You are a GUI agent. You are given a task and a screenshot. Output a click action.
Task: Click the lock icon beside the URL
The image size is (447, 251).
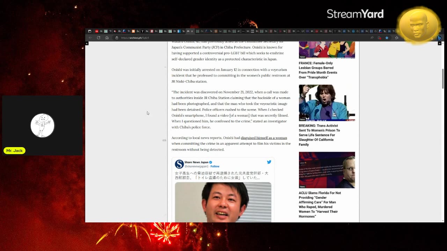(x=117, y=38)
